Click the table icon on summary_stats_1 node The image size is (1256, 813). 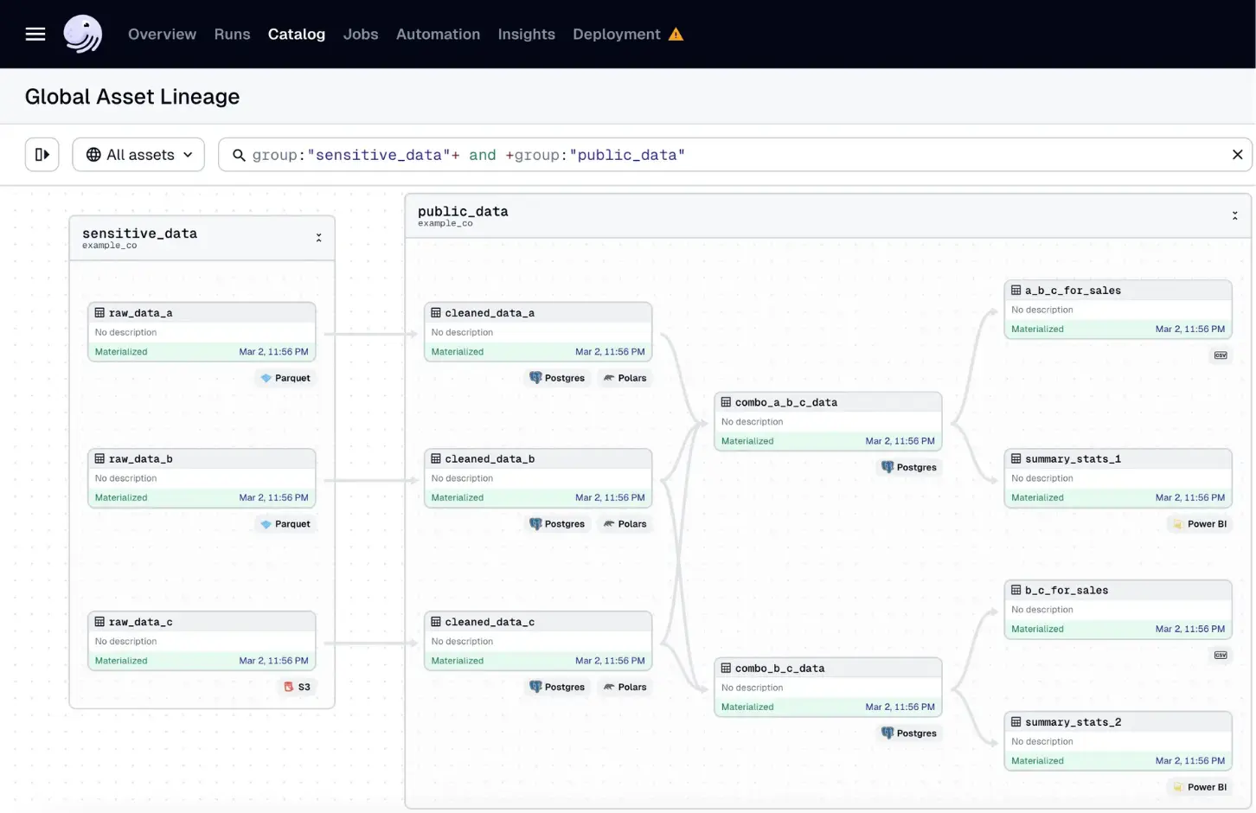[x=1016, y=459]
